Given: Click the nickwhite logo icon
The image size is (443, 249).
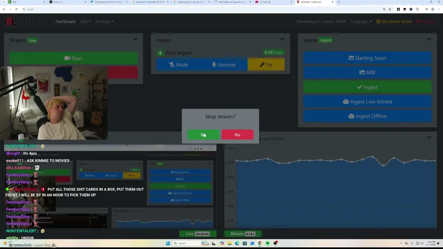Looking at the screenshot, I should (x=10, y=21).
